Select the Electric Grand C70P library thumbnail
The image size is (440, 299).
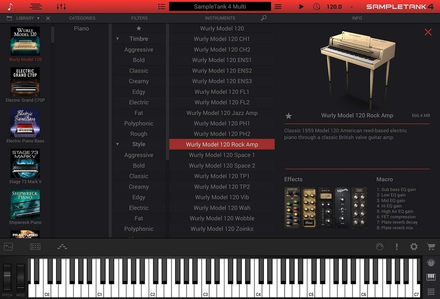point(25,82)
